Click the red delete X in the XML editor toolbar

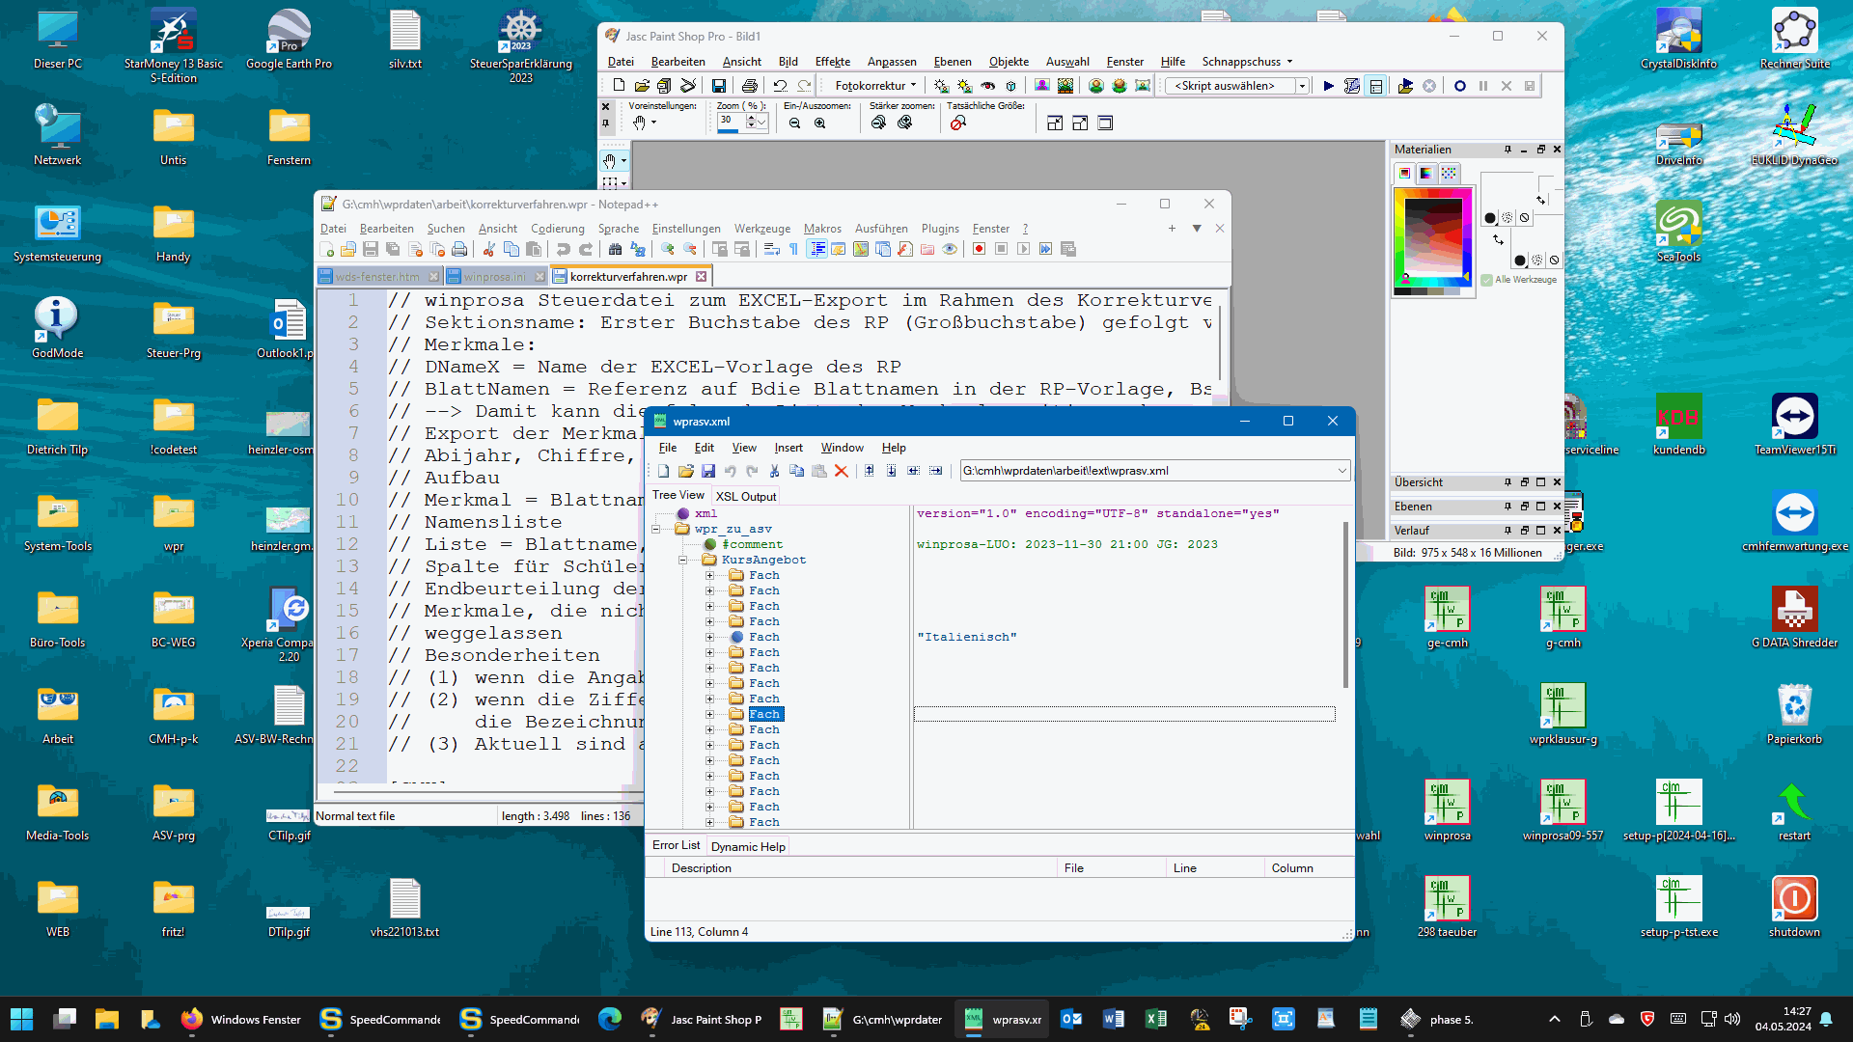point(841,471)
